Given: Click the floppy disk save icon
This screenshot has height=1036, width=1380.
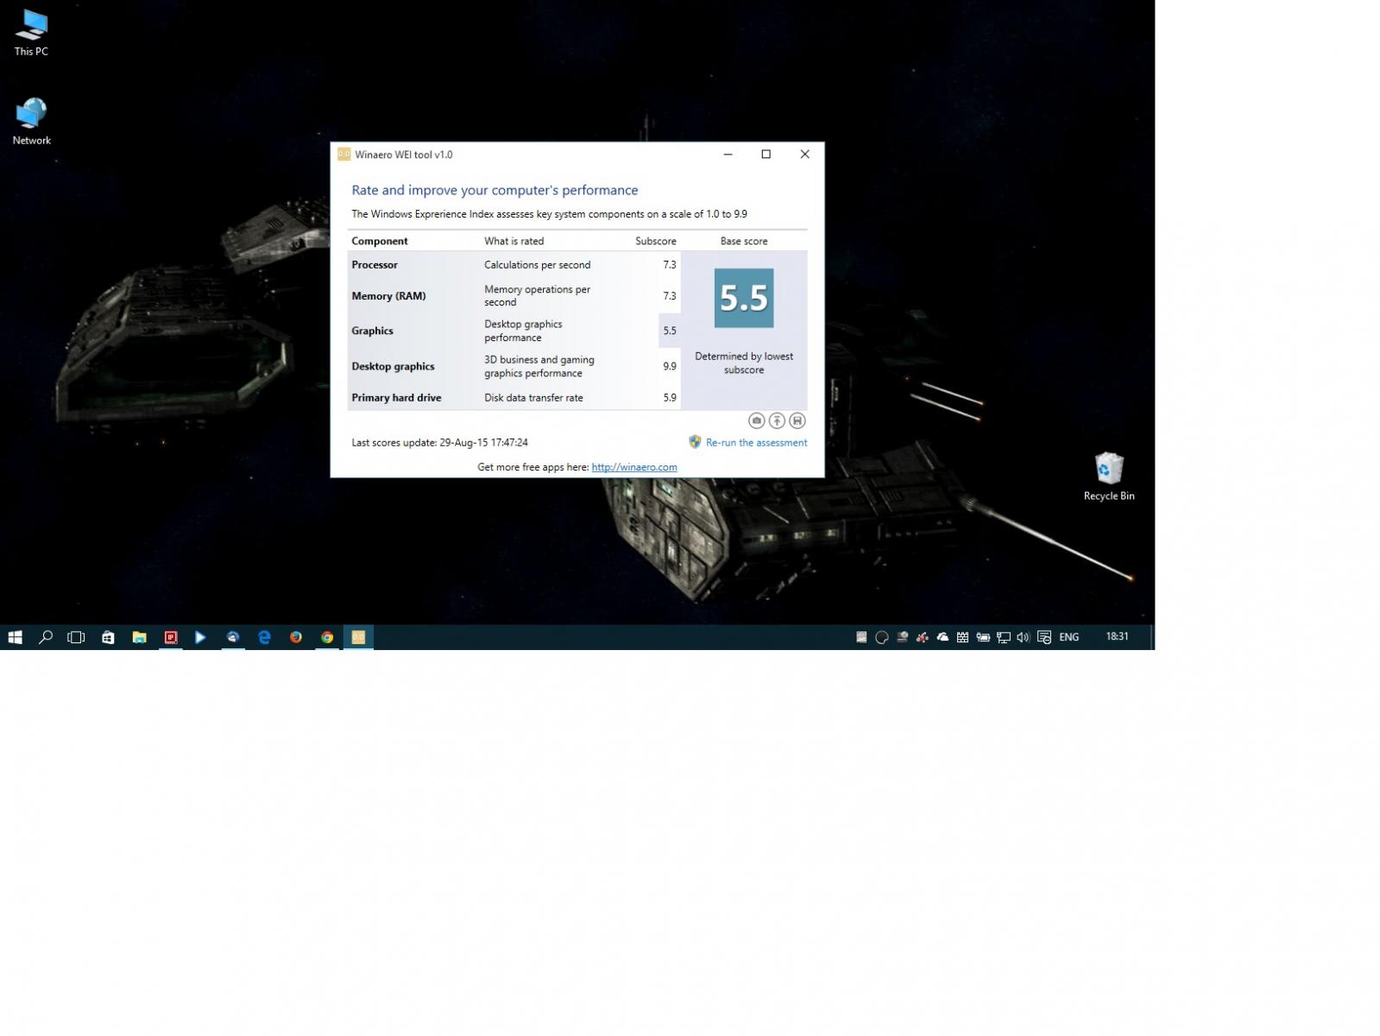Looking at the screenshot, I should (x=797, y=420).
